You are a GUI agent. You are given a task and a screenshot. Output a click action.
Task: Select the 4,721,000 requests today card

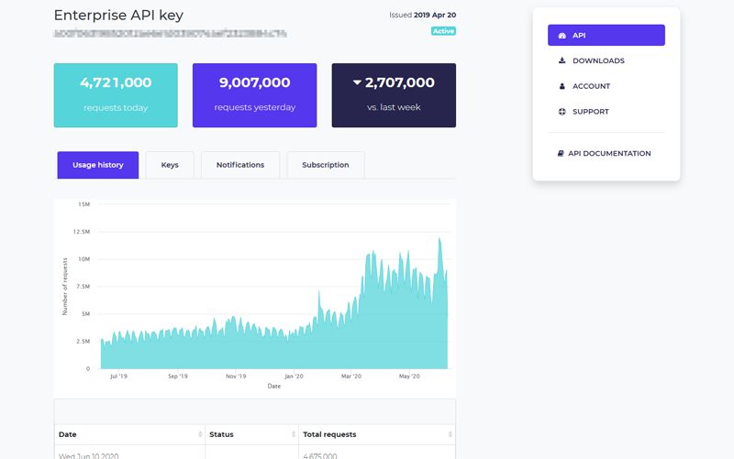pyautogui.click(x=116, y=94)
